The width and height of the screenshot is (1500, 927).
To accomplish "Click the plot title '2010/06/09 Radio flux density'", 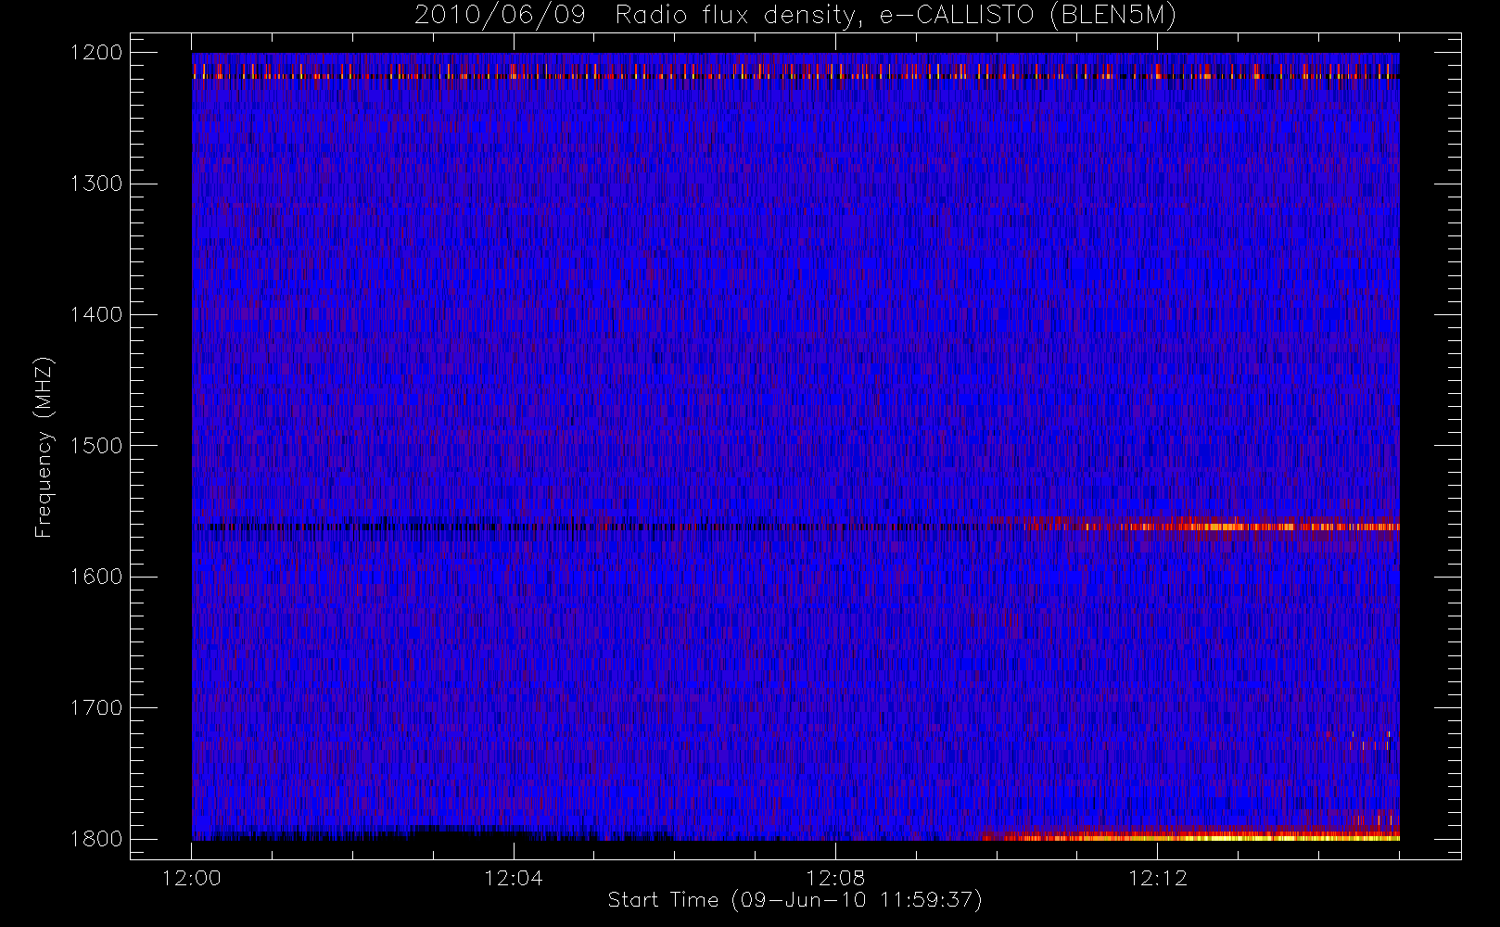I will [x=795, y=16].
